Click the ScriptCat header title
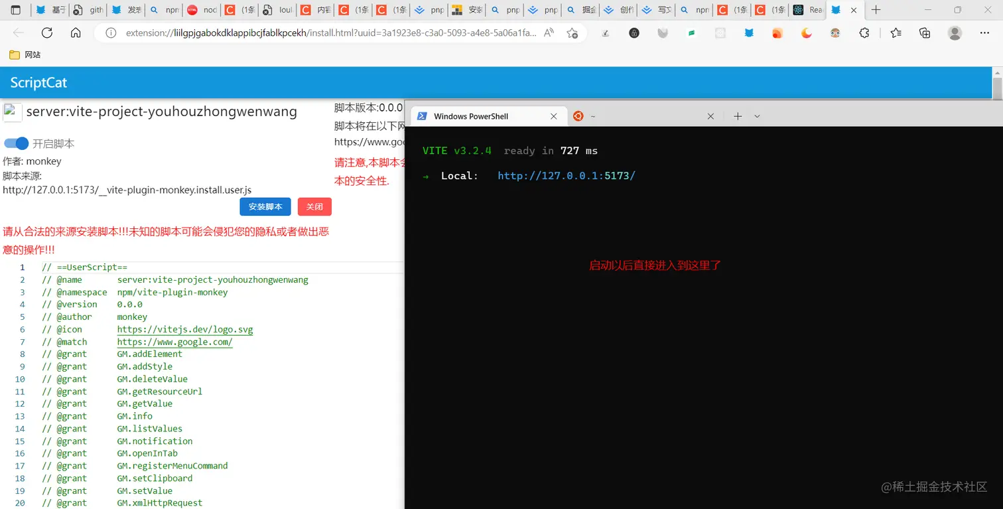Image resolution: width=1003 pixels, height=509 pixels. pos(38,83)
